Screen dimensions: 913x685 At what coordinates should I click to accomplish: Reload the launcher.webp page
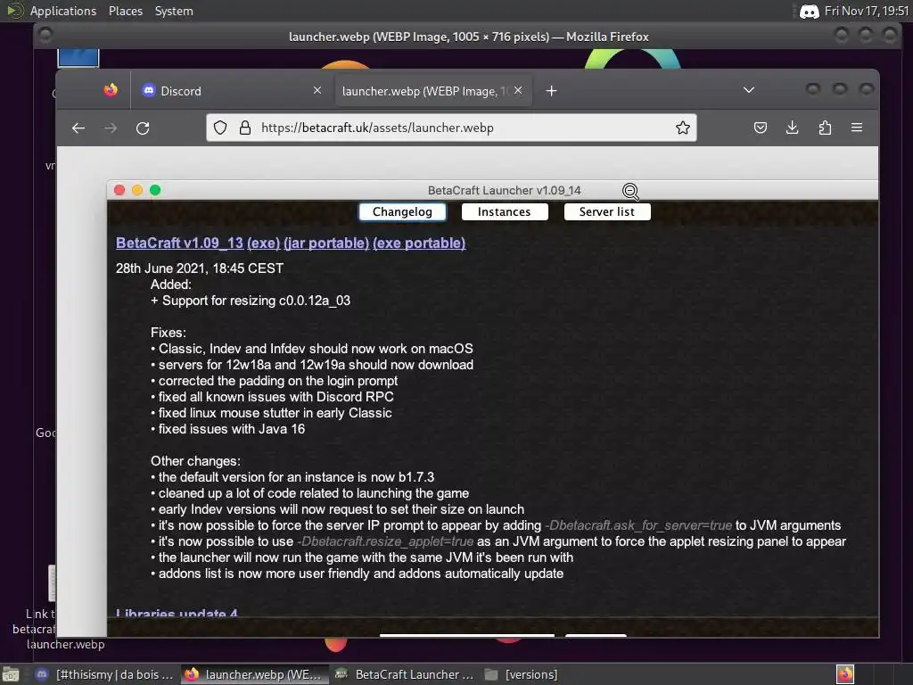[x=143, y=128]
